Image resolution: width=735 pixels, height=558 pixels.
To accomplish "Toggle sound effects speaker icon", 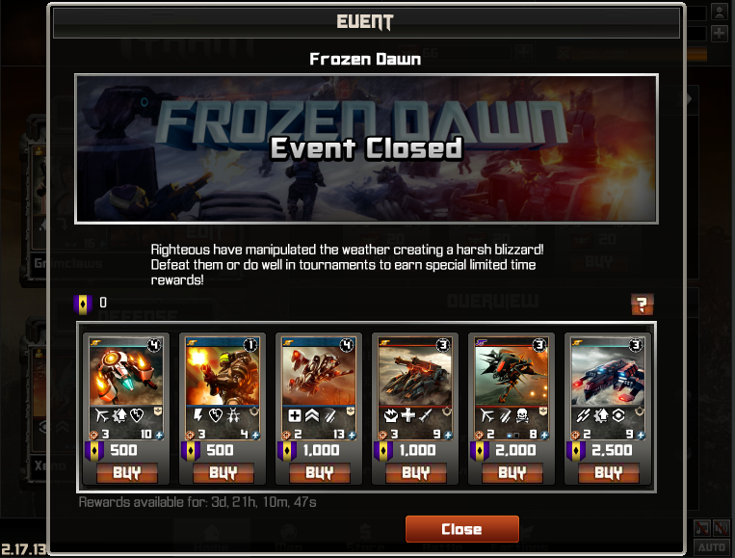I will (721, 528).
